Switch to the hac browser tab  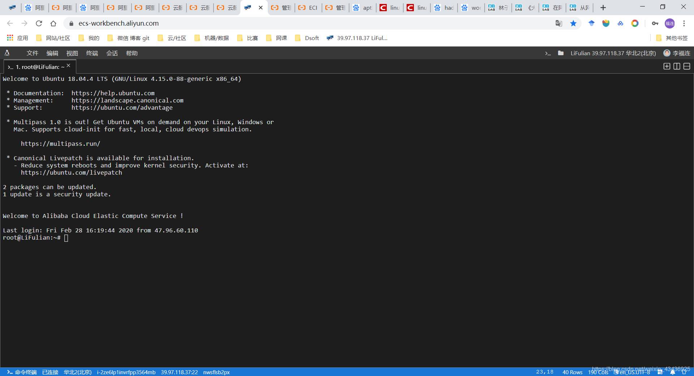(x=444, y=8)
